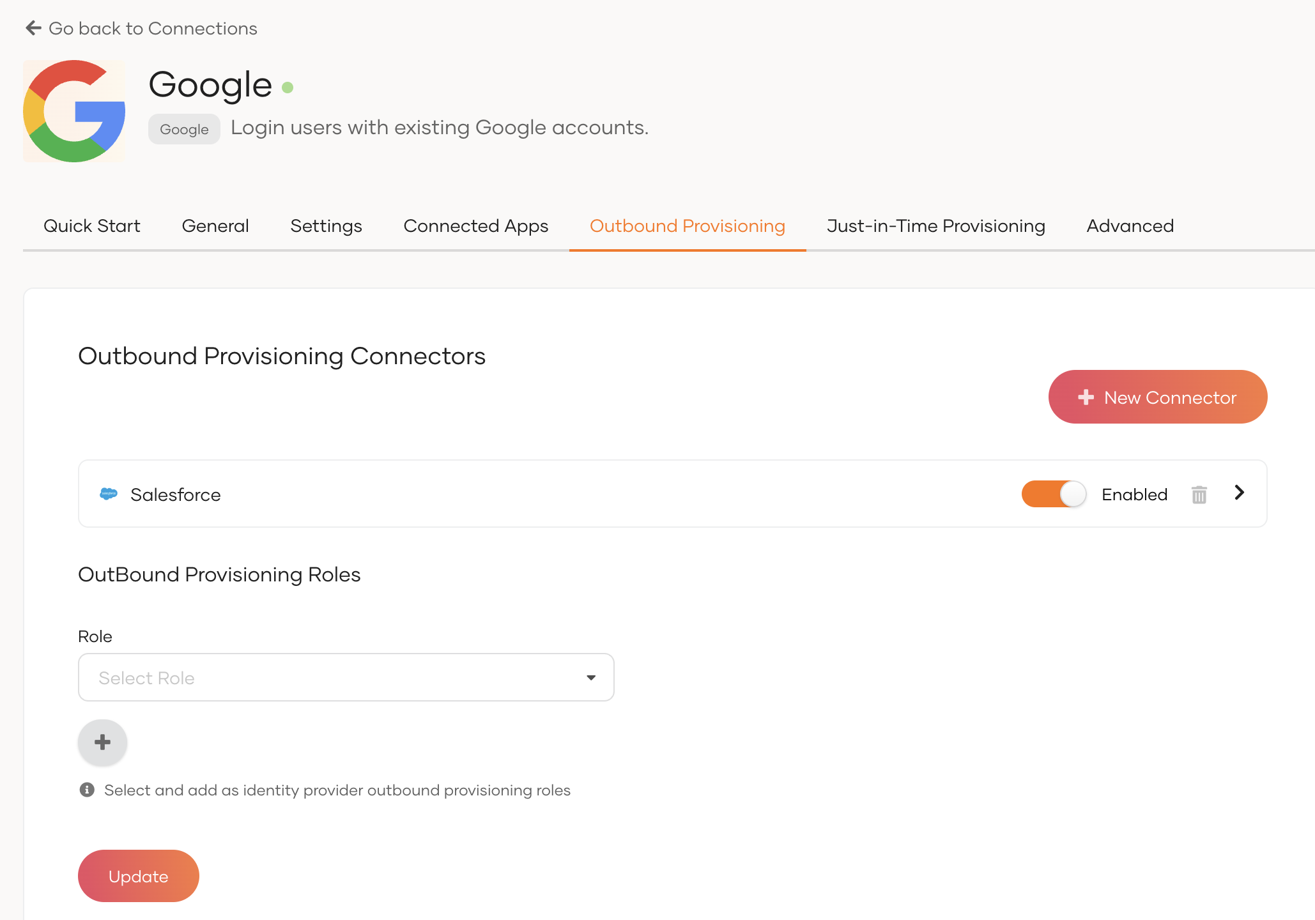The width and height of the screenshot is (1315, 920).
Task: Open the Select Role dropdown
Action: (346, 677)
